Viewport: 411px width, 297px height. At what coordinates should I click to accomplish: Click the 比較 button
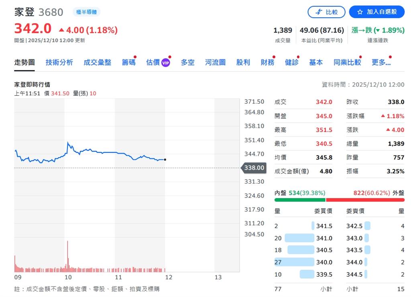(327, 12)
